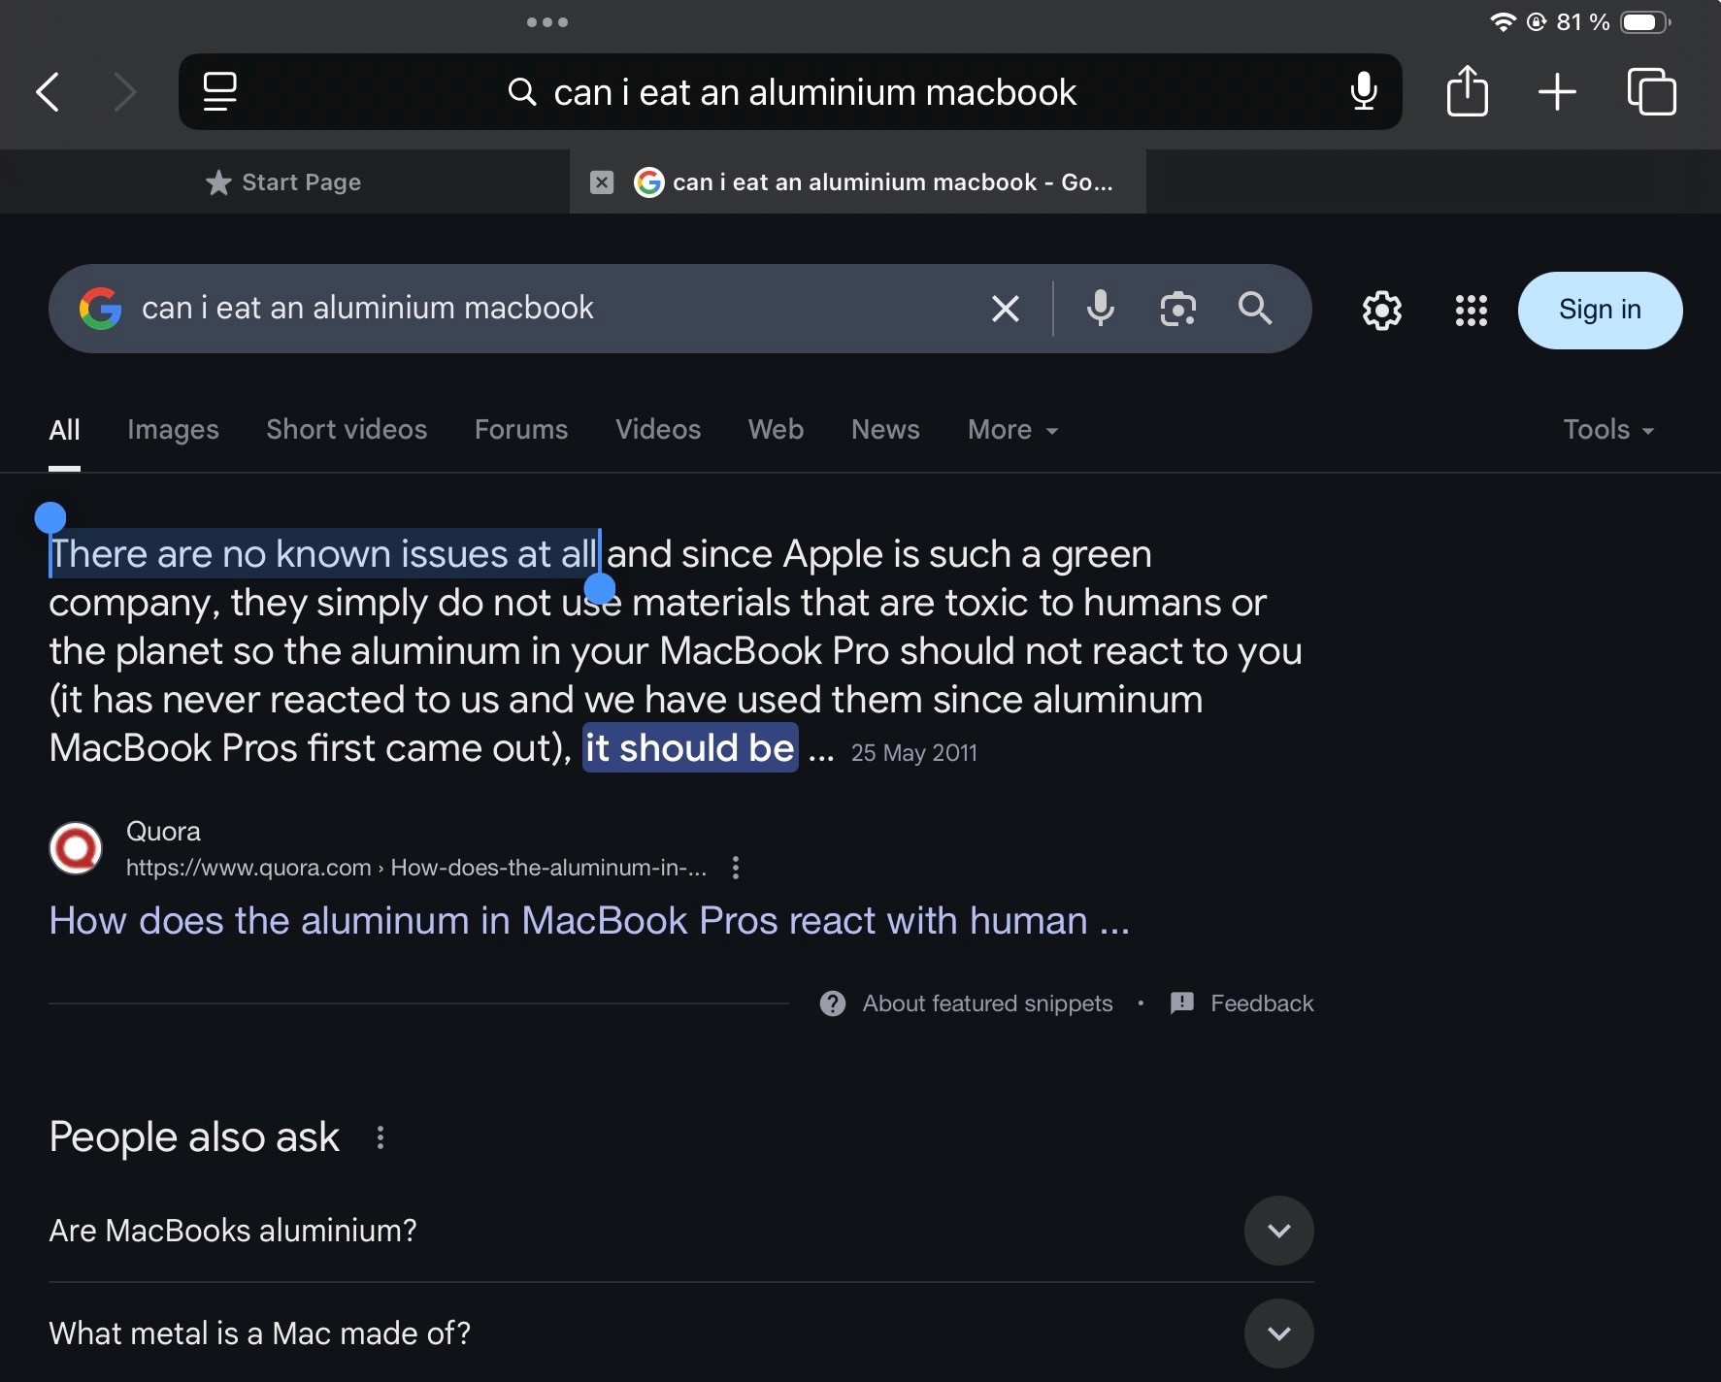Open People also ask options menu

pyautogui.click(x=381, y=1137)
